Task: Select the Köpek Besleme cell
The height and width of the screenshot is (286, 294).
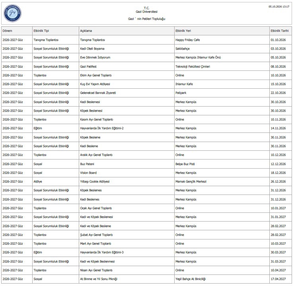Action: coord(127,137)
